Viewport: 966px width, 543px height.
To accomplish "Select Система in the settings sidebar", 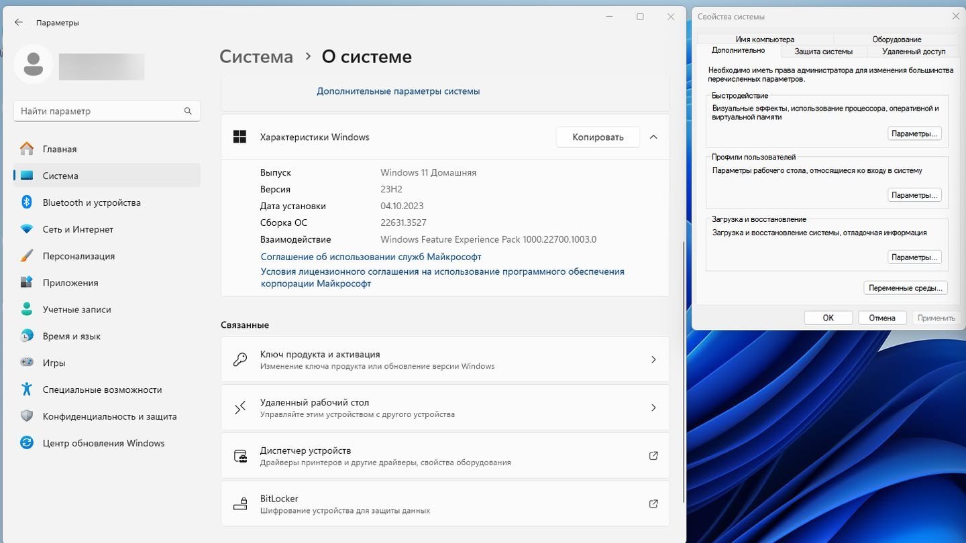I will 107,176.
